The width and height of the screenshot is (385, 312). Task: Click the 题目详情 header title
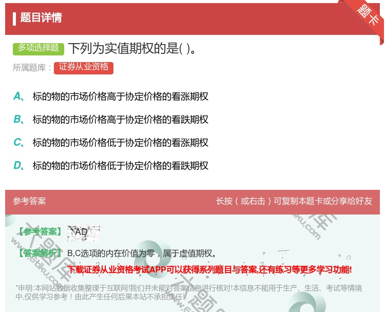tap(41, 18)
